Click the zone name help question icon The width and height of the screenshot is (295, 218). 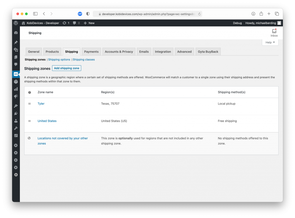tap(30, 92)
